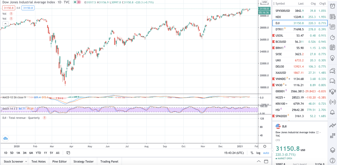The width and height of the screenshot is (337, 165).
Task: Open DJI external link icon in details
Action: (x=317, y=132)
